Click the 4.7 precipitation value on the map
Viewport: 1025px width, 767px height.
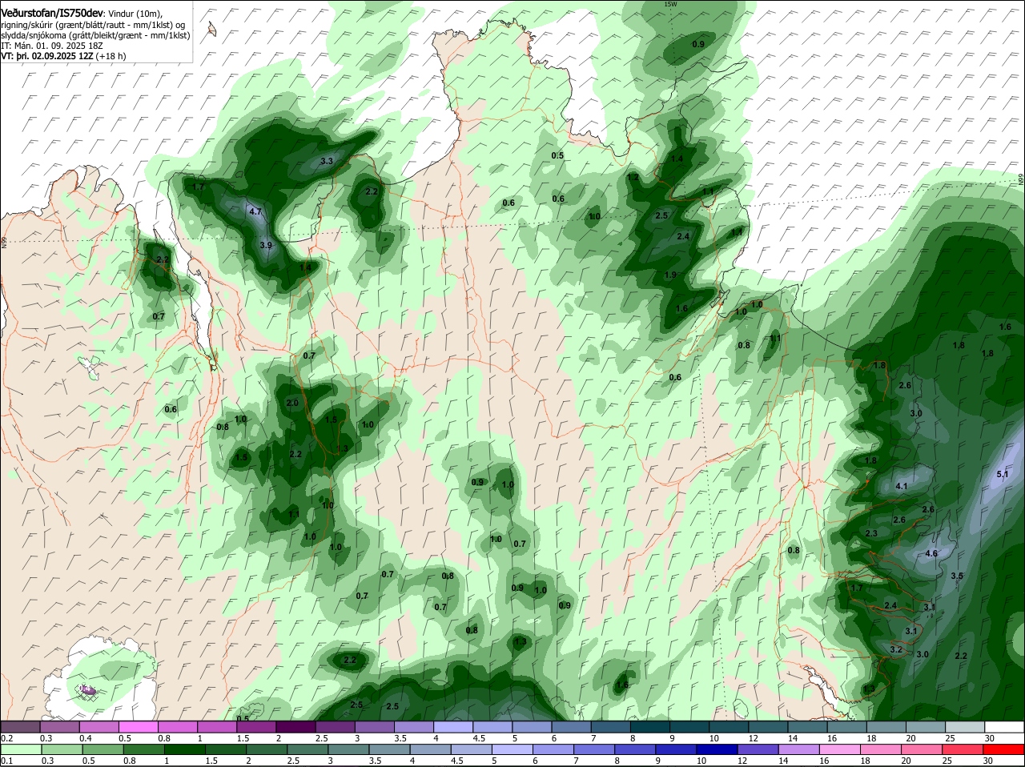pyautogui.click(x=255, y=212)
